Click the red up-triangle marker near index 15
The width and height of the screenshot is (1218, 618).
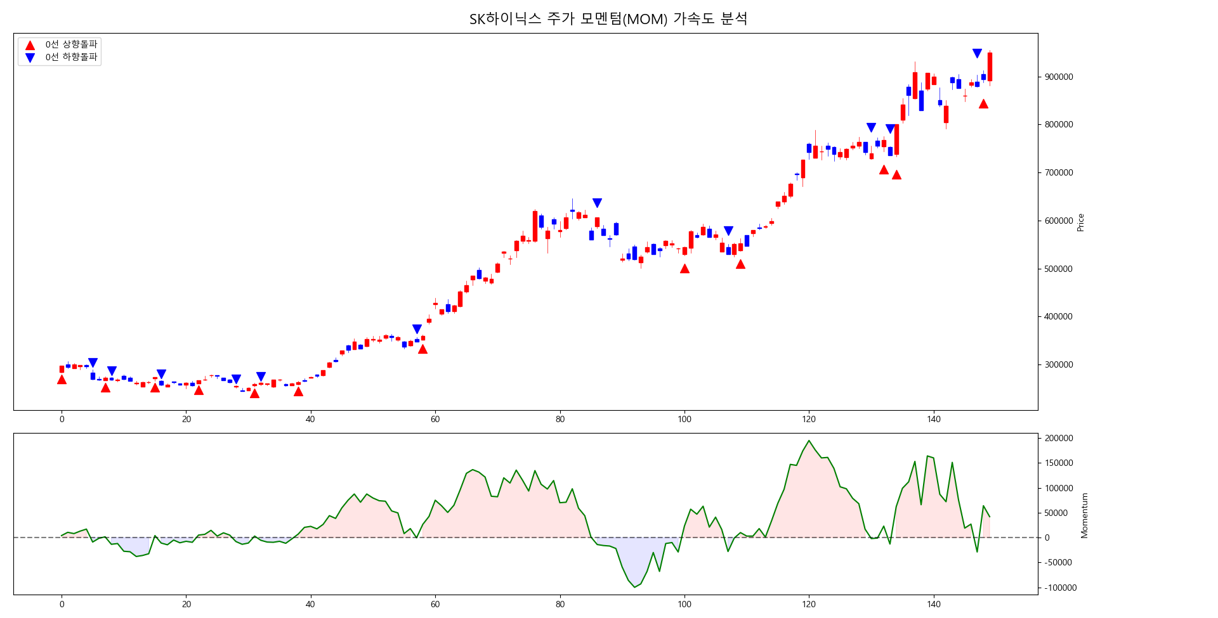coord(155,387)
